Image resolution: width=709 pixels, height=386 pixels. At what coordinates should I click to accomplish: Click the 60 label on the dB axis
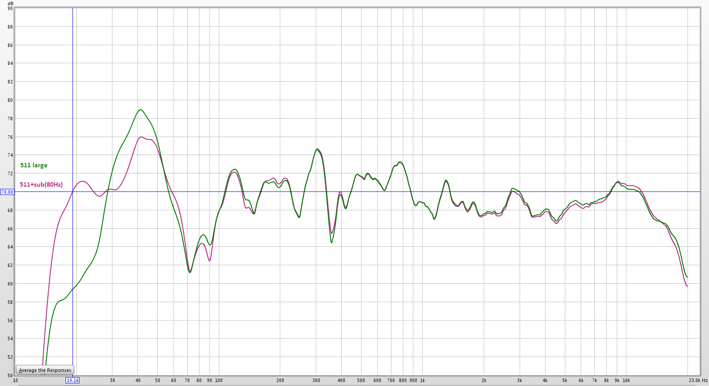[x=10, y=284]
